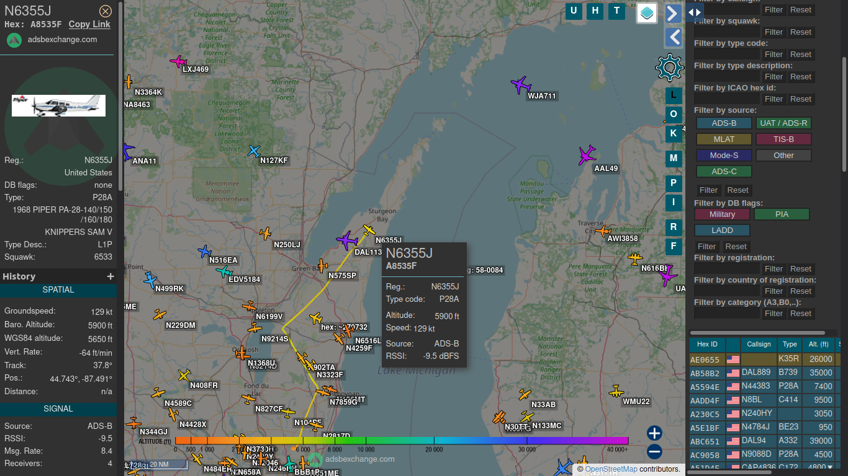This screenshot has width=848, height=476.
Task: Select the N516EA aircraft icon
Action: click(205, 251)
